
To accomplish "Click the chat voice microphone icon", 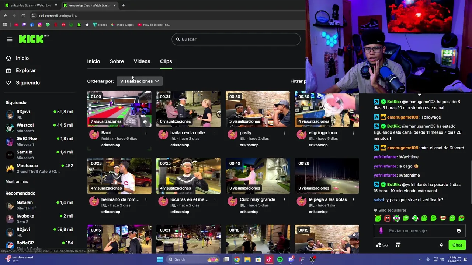I will (x=381, y=230).
